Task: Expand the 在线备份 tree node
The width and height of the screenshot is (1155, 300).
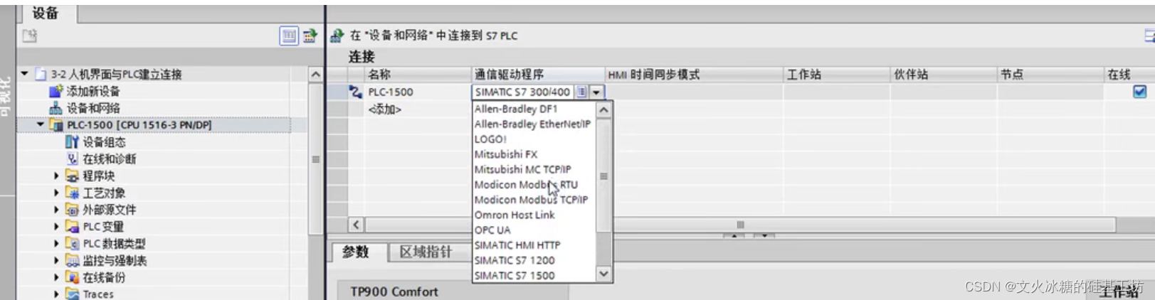Action: point(57,277)
